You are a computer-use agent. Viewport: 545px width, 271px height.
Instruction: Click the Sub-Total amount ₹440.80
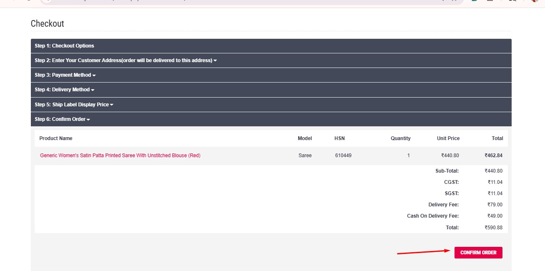[x=493, y=171]
